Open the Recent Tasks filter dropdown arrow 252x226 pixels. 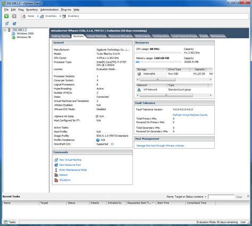206,197
